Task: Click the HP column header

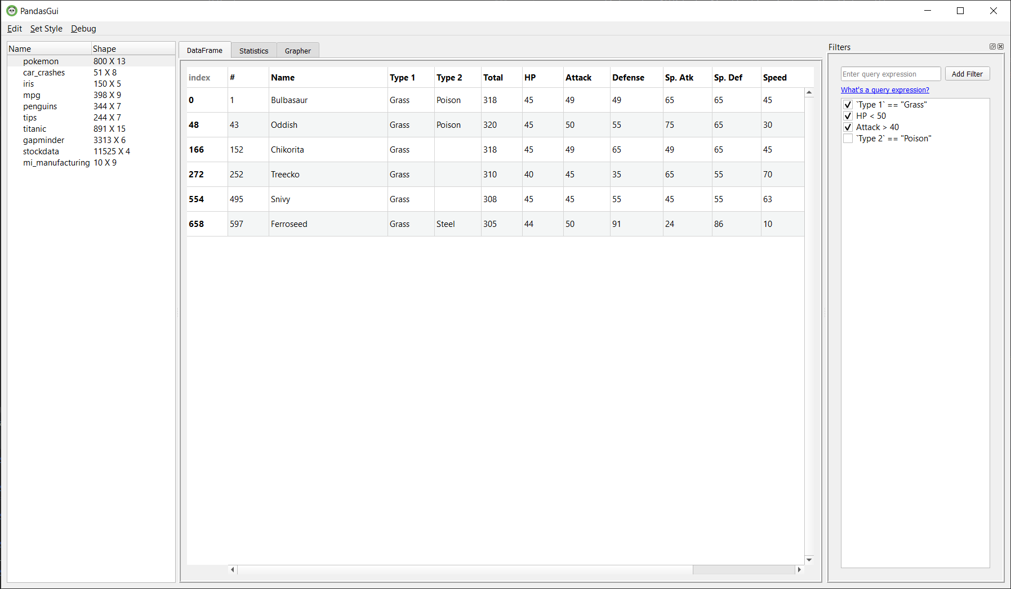Action: 542,78
